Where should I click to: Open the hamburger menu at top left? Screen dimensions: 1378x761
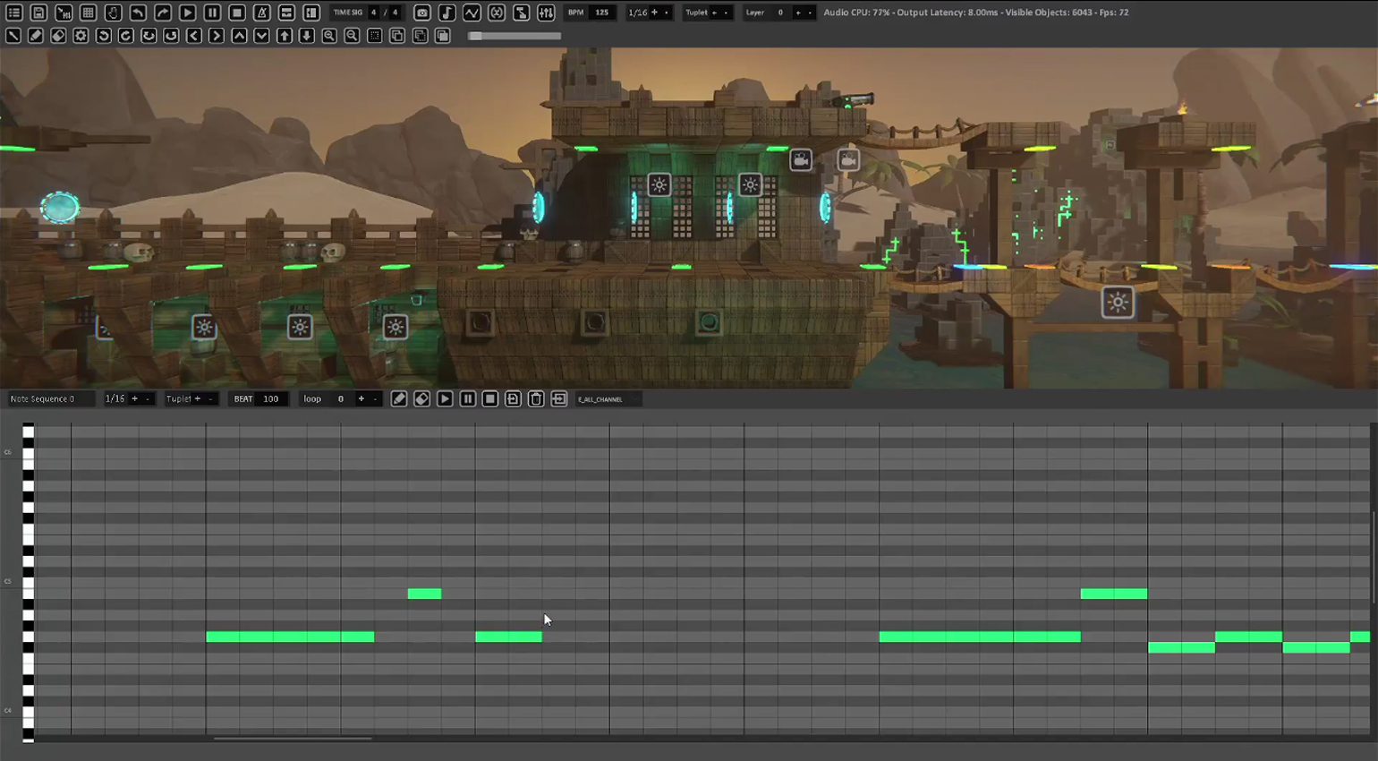[x=13, y=13]
